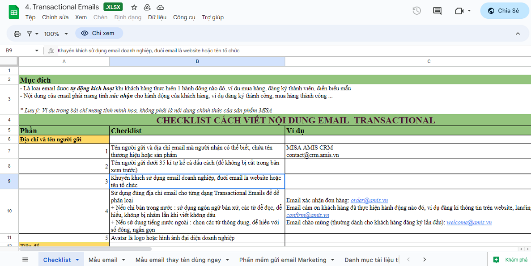Click the select-all corner box
Screen dimensions: 531x266
tap(9, 61)
